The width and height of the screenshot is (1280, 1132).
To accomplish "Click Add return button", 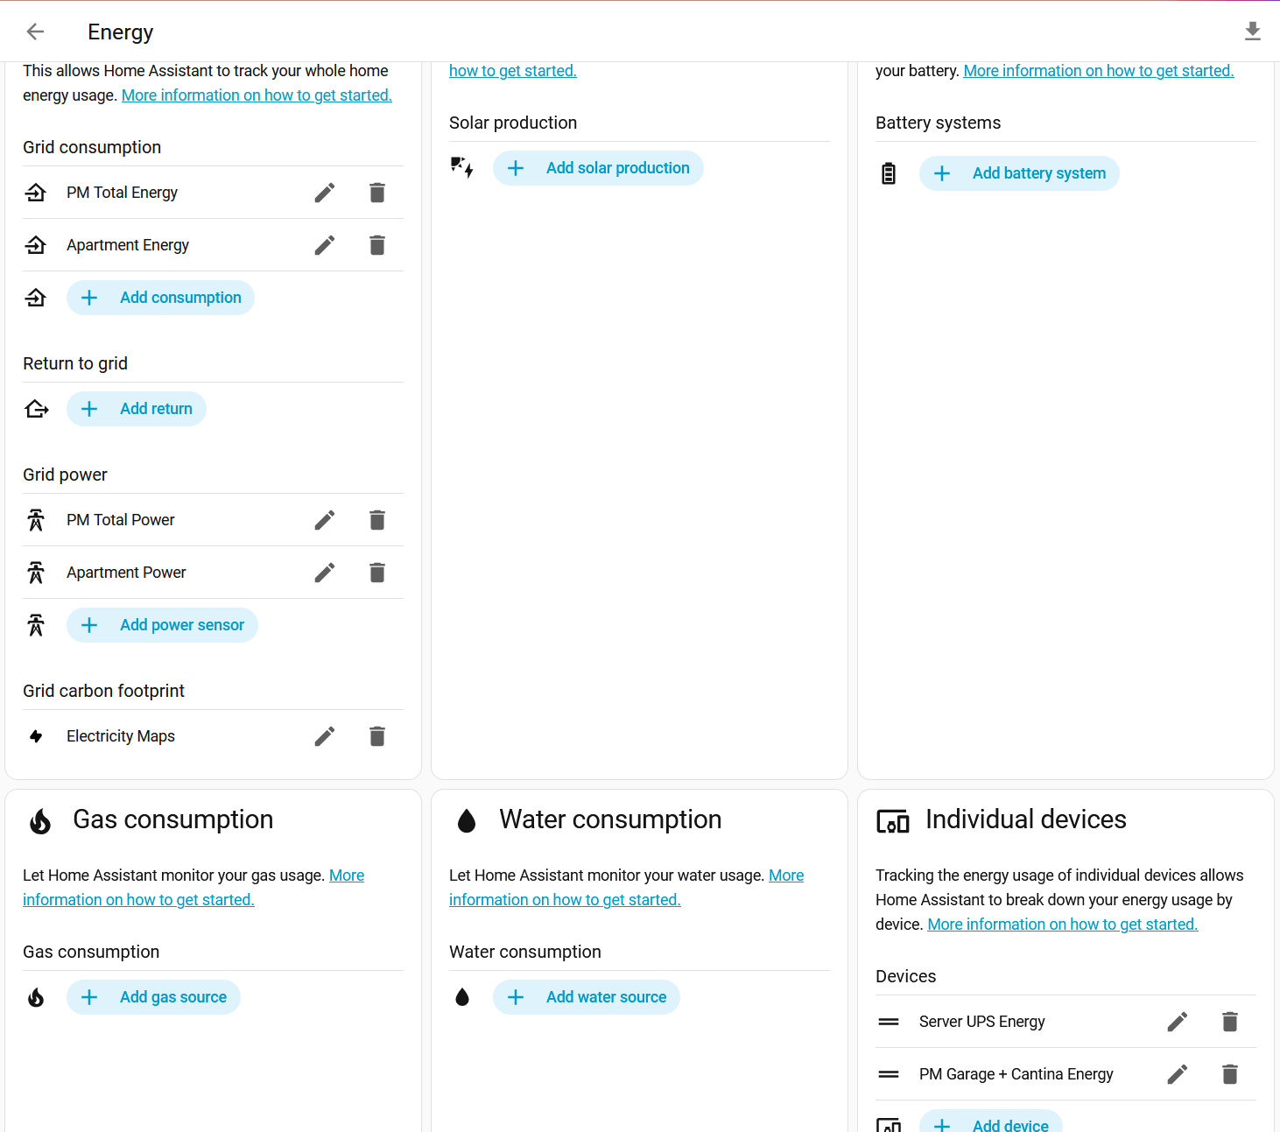I will point(137,409).
